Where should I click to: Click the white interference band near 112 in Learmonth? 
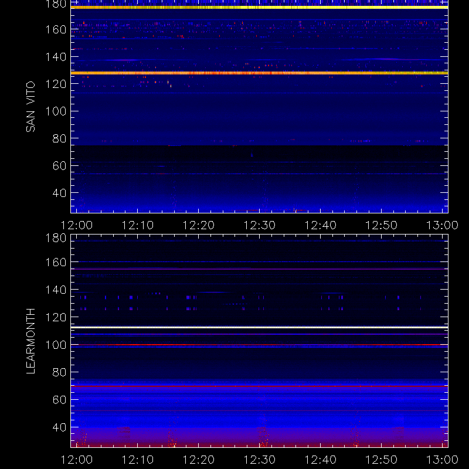pyautogui.click(x=259, y=328)
